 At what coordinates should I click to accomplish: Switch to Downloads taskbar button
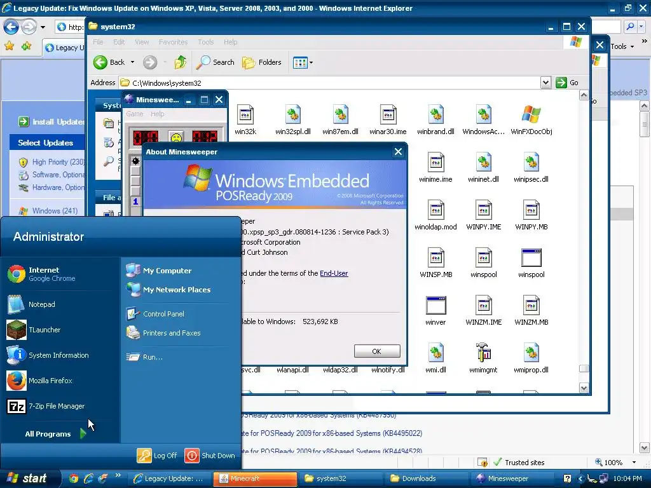click(427, 478)
